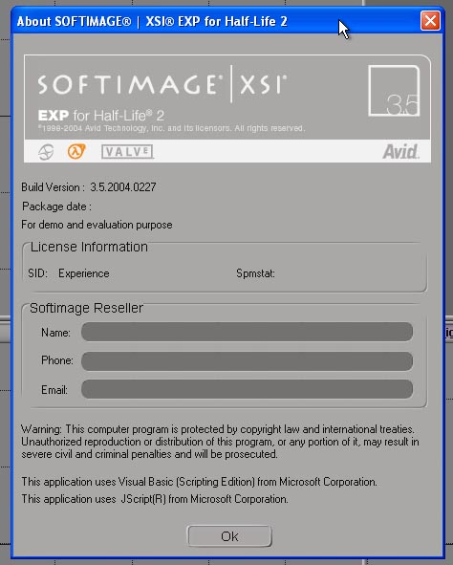Click the License Information group title
453x565 pixels.
click(x=89, y=248)
